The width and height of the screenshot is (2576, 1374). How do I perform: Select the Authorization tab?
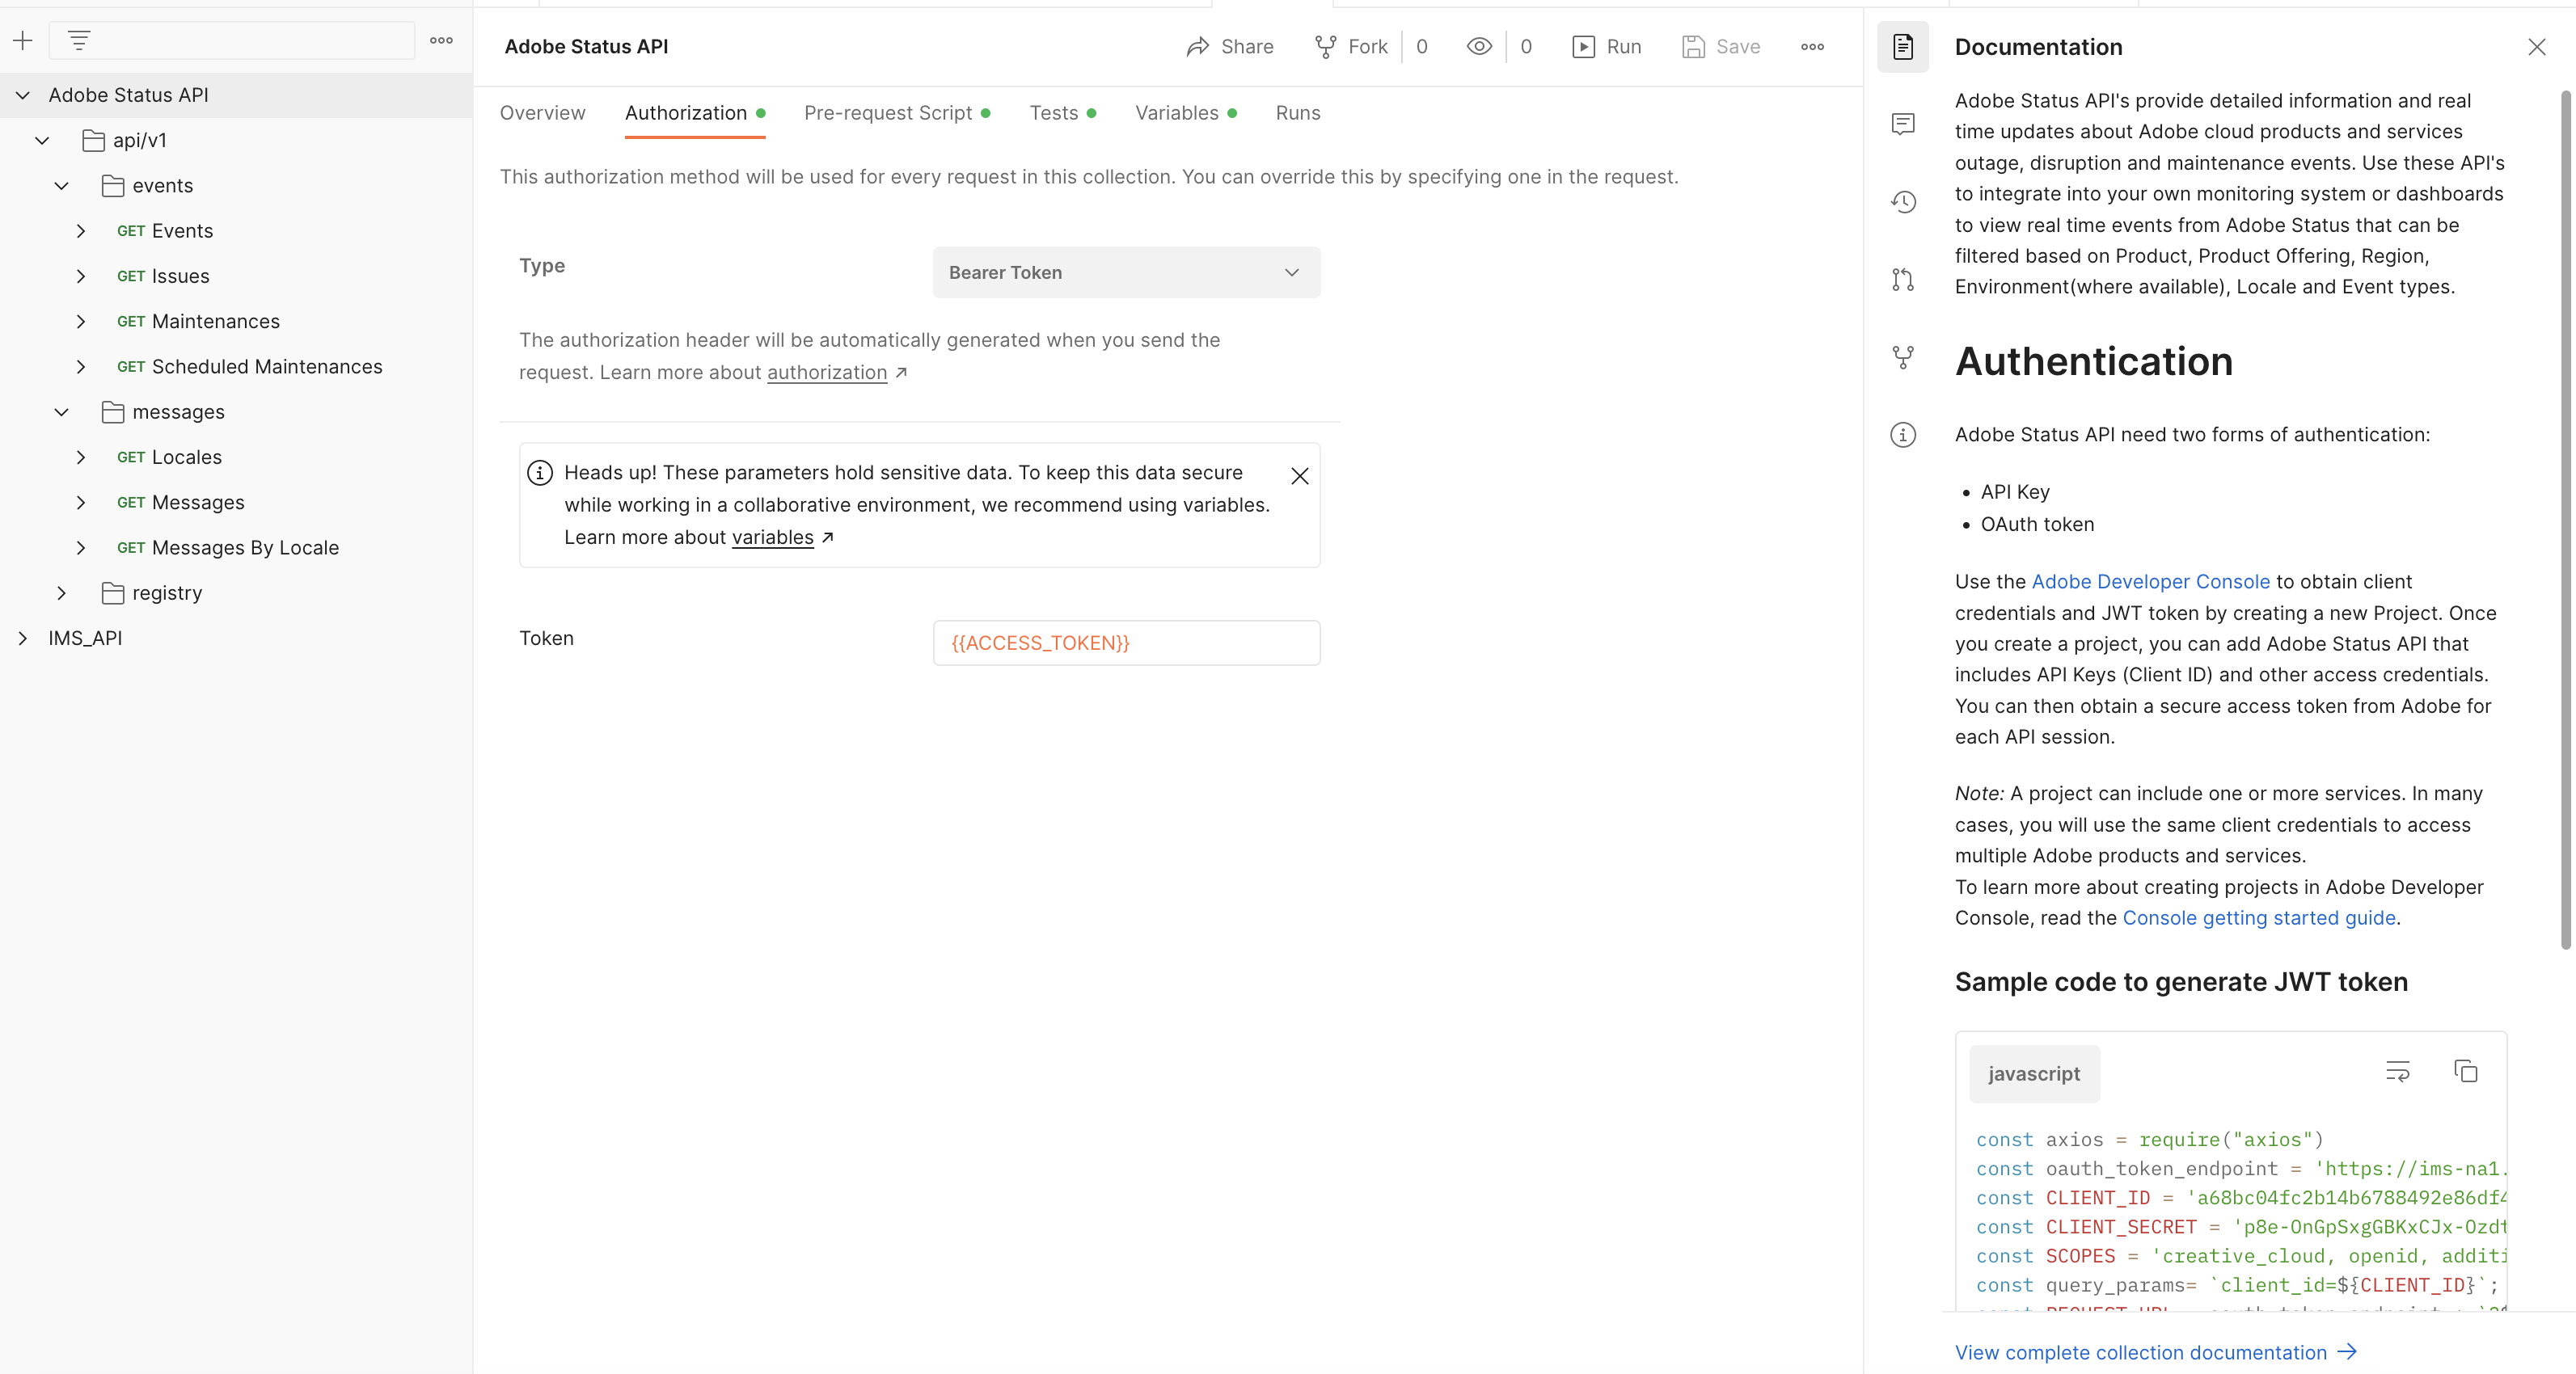[x=695, y=113]
